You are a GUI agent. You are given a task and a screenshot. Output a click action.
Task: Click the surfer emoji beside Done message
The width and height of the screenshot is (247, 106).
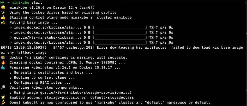[x=3, y=103]
